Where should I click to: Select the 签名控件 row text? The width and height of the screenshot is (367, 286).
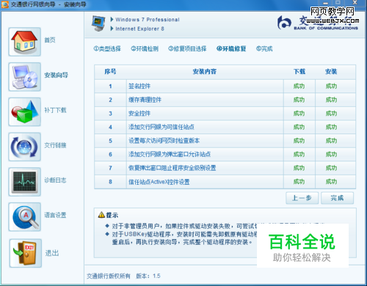tap(139, 86)
